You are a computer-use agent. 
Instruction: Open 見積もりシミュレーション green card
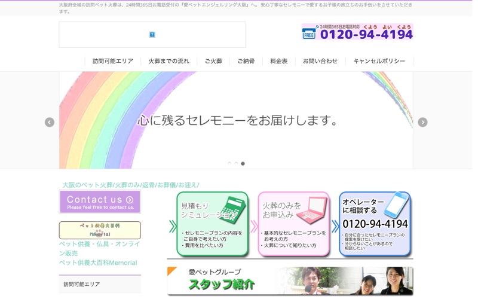tap(213, 224)
